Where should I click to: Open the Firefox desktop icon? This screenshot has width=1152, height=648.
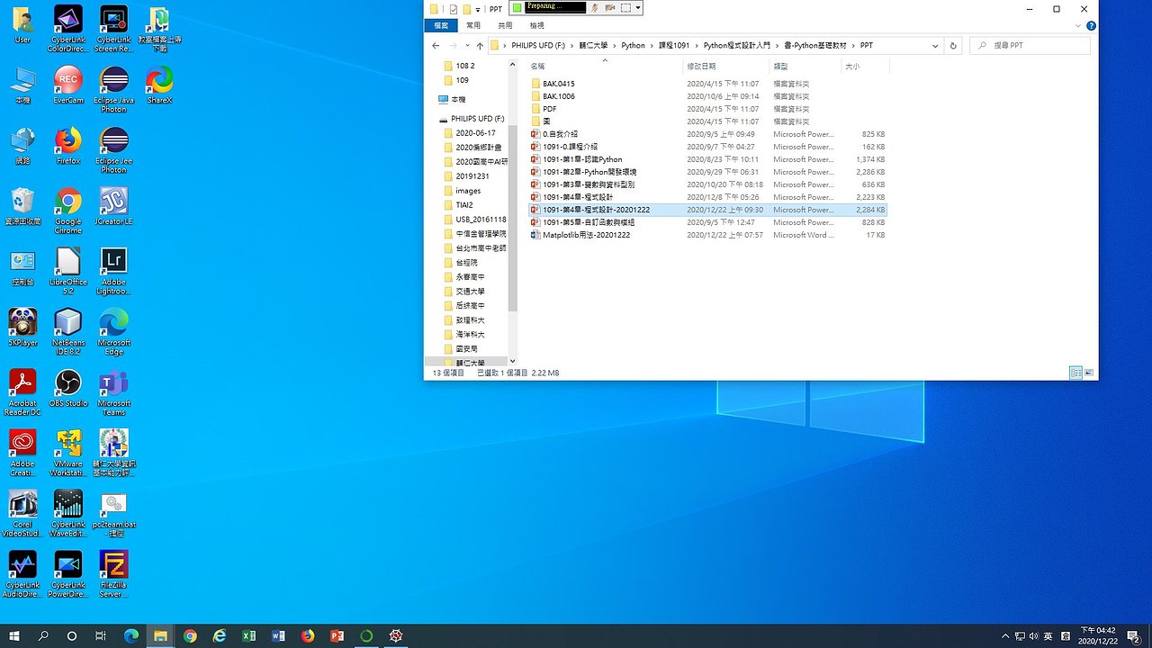(x=68, y=146)
